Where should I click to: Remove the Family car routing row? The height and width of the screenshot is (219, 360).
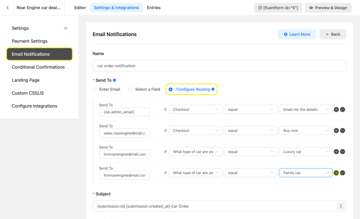(342, 173)
